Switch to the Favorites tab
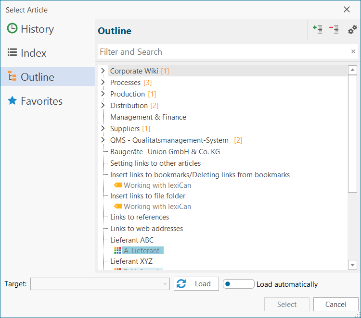The height and width of the screenshot is (318, 361). (41, 101)
